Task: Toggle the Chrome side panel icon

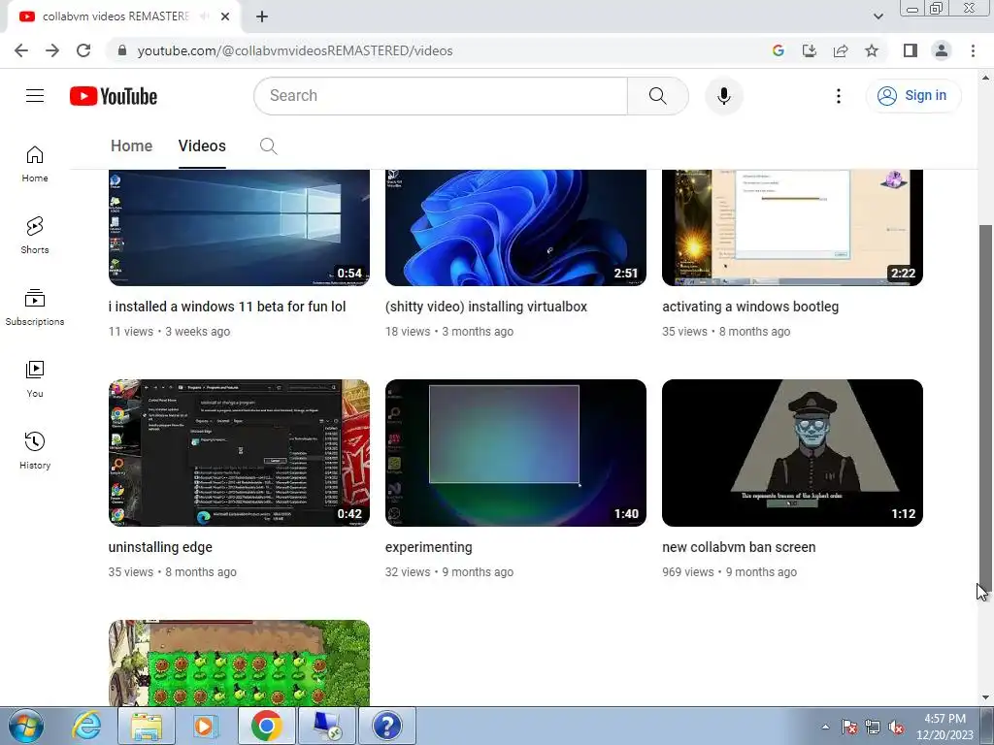Action: point(911,50)
